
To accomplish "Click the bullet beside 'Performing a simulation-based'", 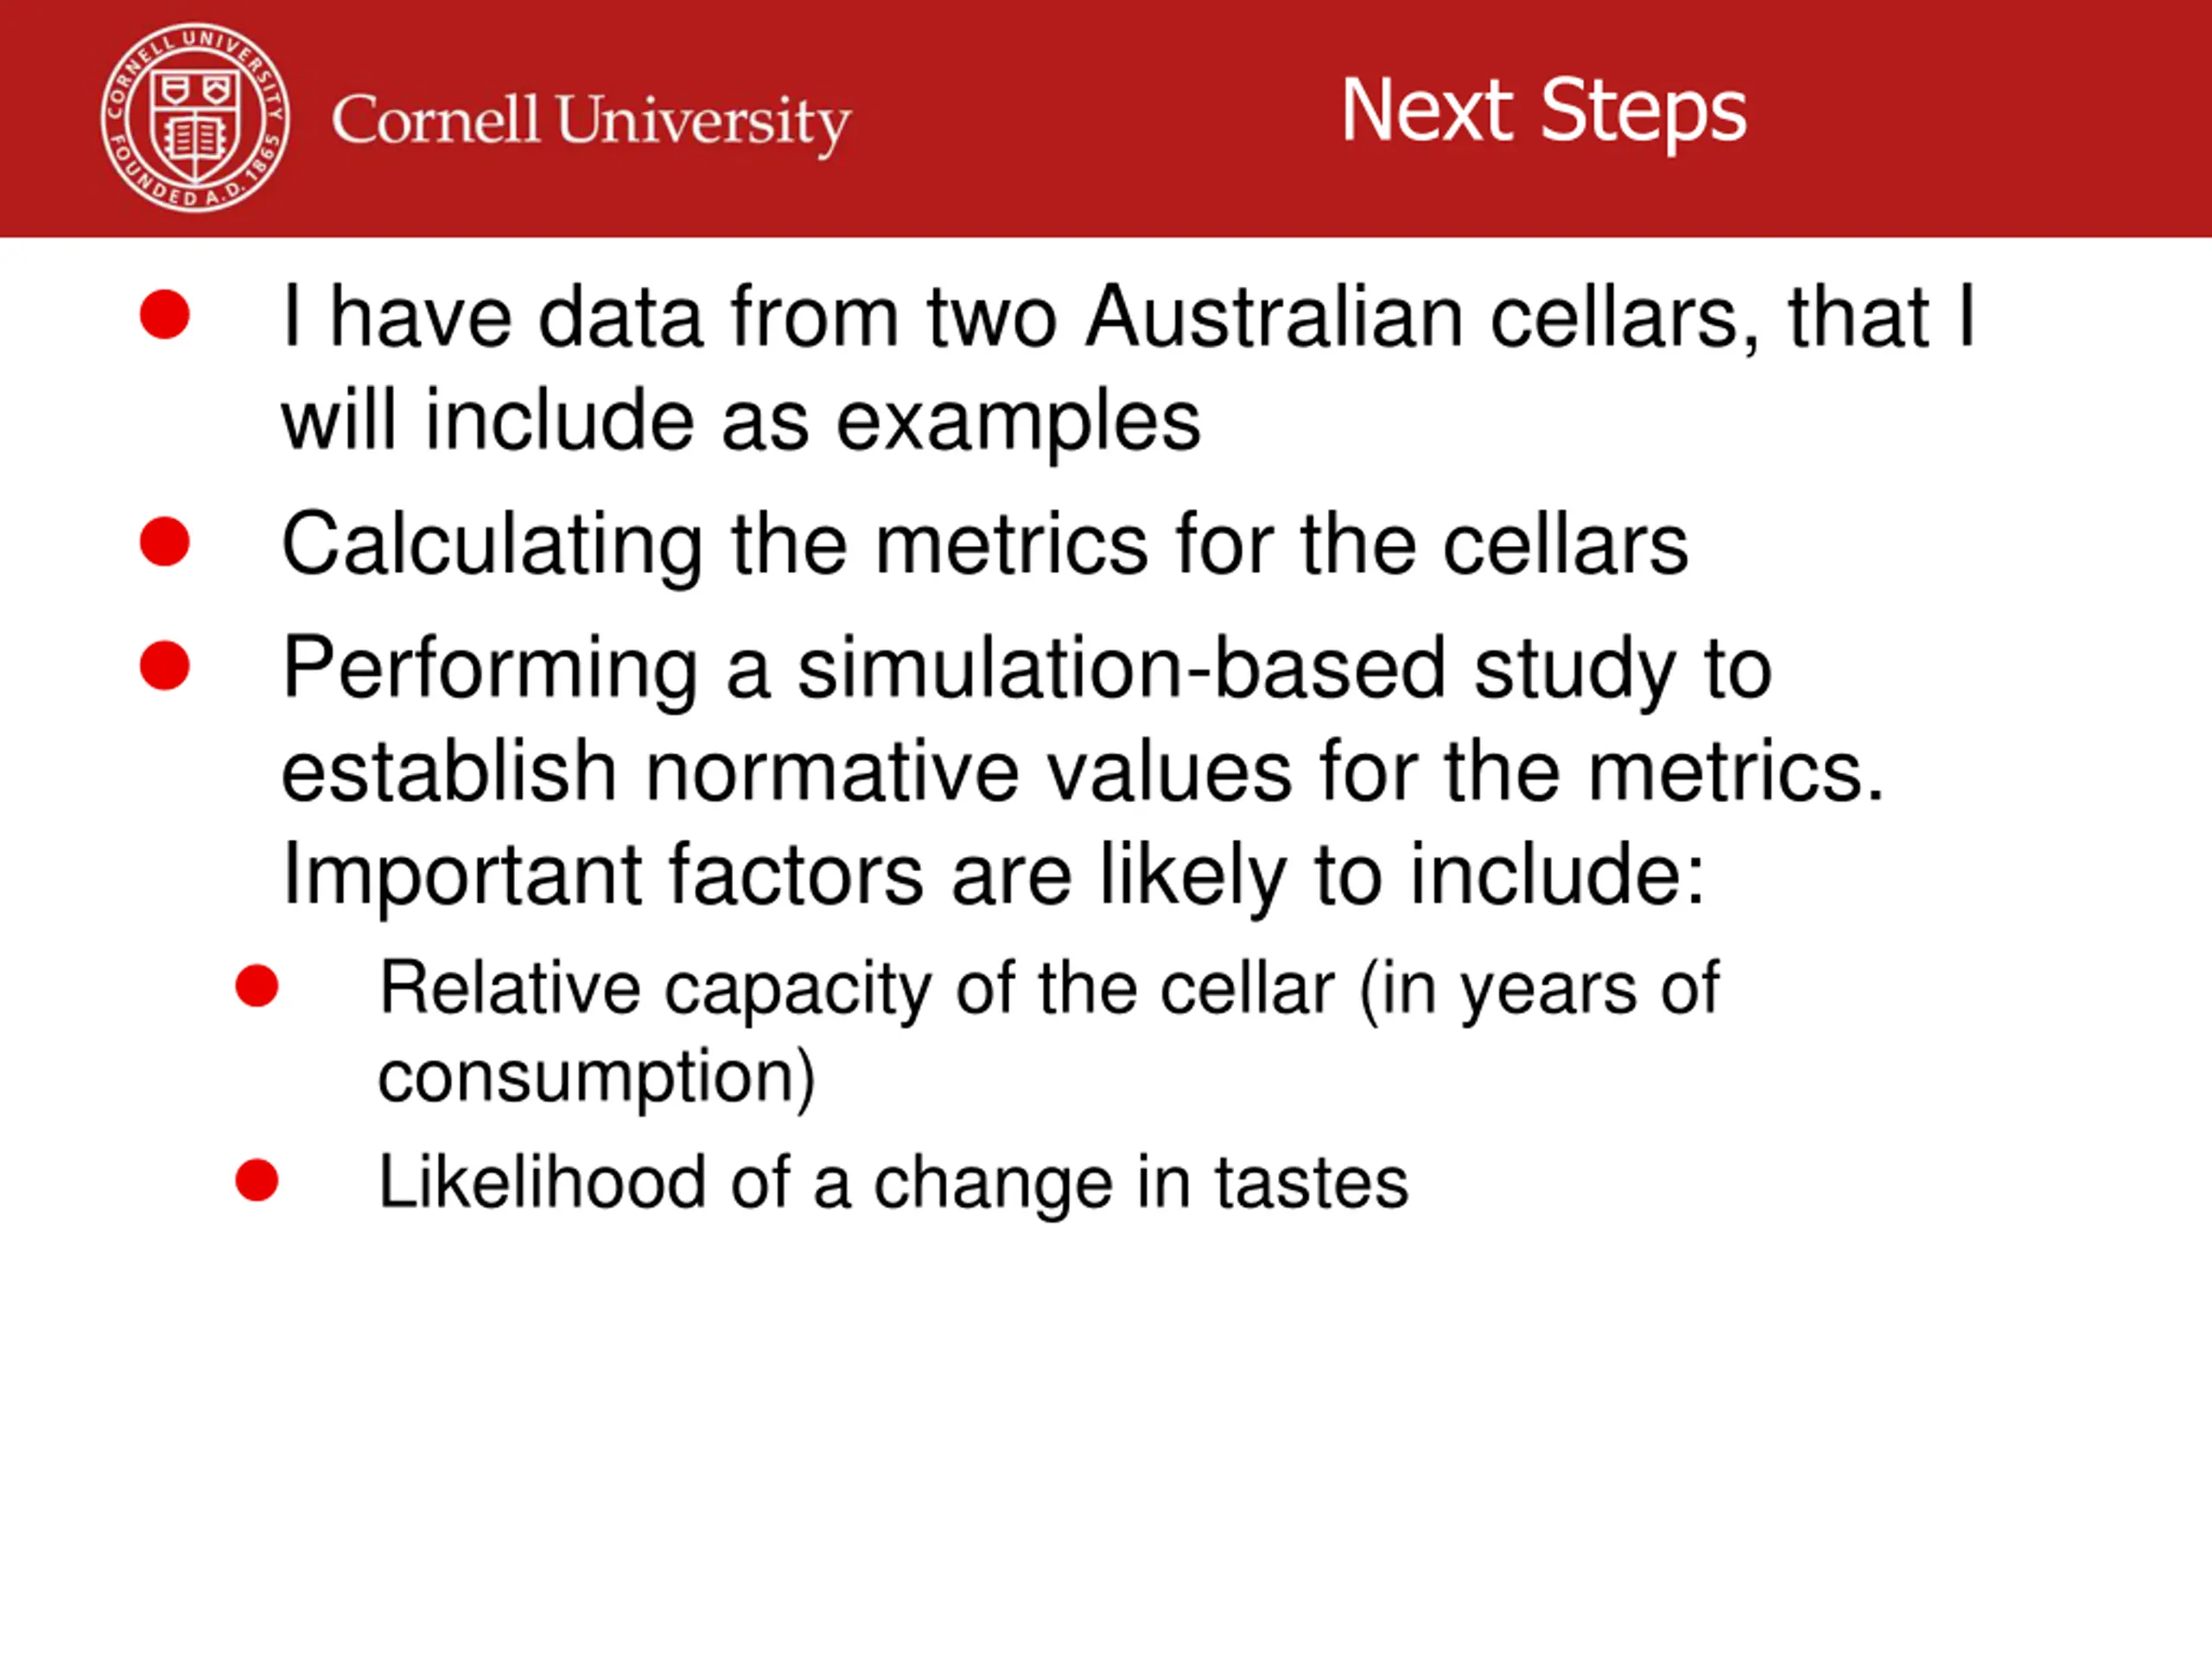I will pyautogui.click(x=165, y=666).
